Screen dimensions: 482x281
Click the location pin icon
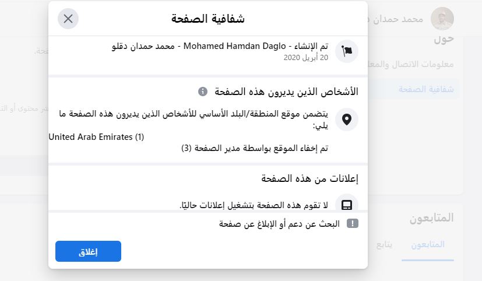(x=347, y=120)
